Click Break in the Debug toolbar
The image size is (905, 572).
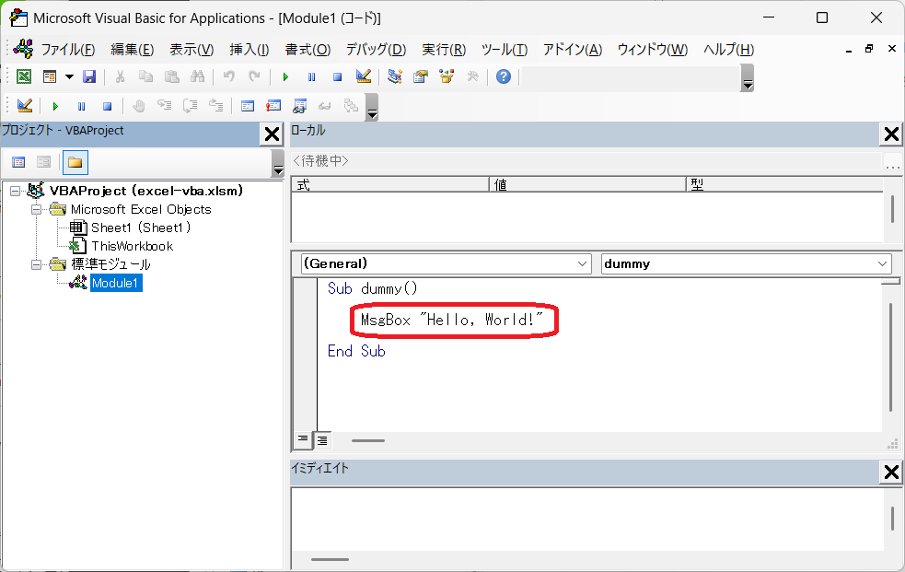tap(81, 106)
